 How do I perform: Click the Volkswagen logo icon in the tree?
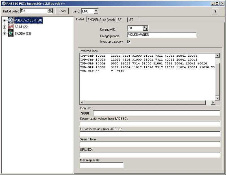coord(10,20)
